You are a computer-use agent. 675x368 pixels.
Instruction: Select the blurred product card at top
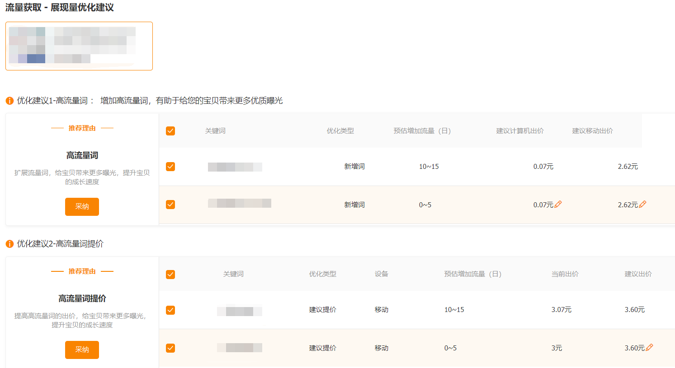coord(79,46)
